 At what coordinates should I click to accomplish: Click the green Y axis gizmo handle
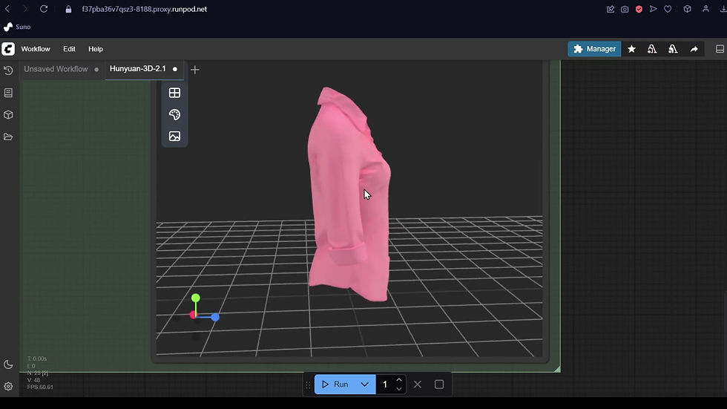coord(196,298)
